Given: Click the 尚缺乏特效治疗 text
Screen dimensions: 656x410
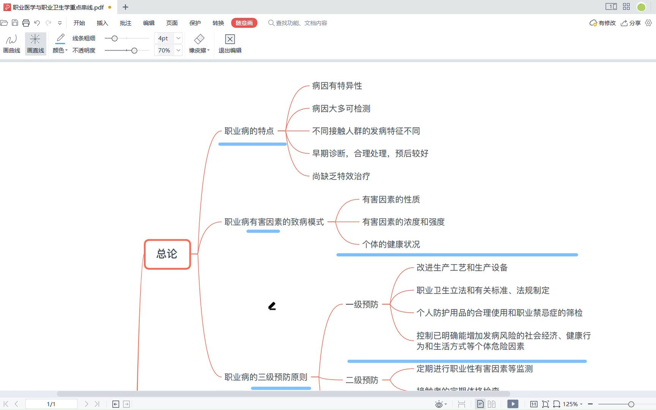Looking at the screenshot, I should click(x=341, y=176).
